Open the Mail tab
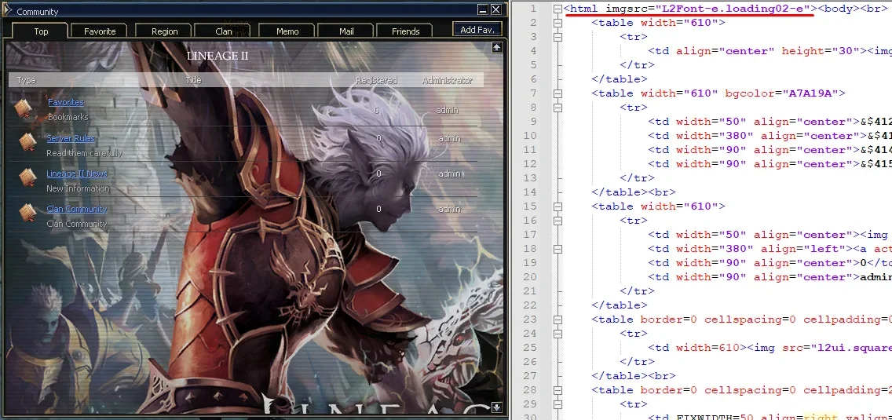This screenshot has height=420, width=892. coord(346,31)
